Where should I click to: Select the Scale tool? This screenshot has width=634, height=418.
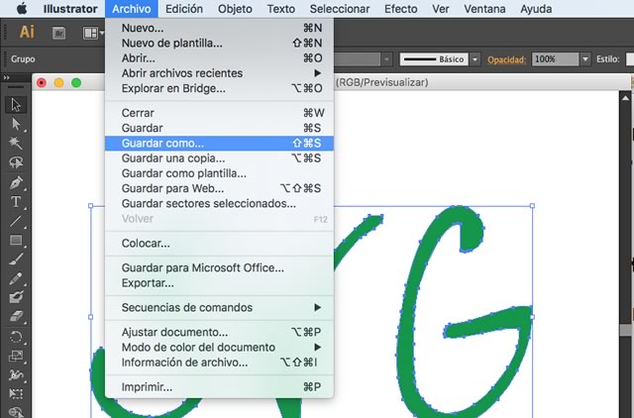coord(16,356)
